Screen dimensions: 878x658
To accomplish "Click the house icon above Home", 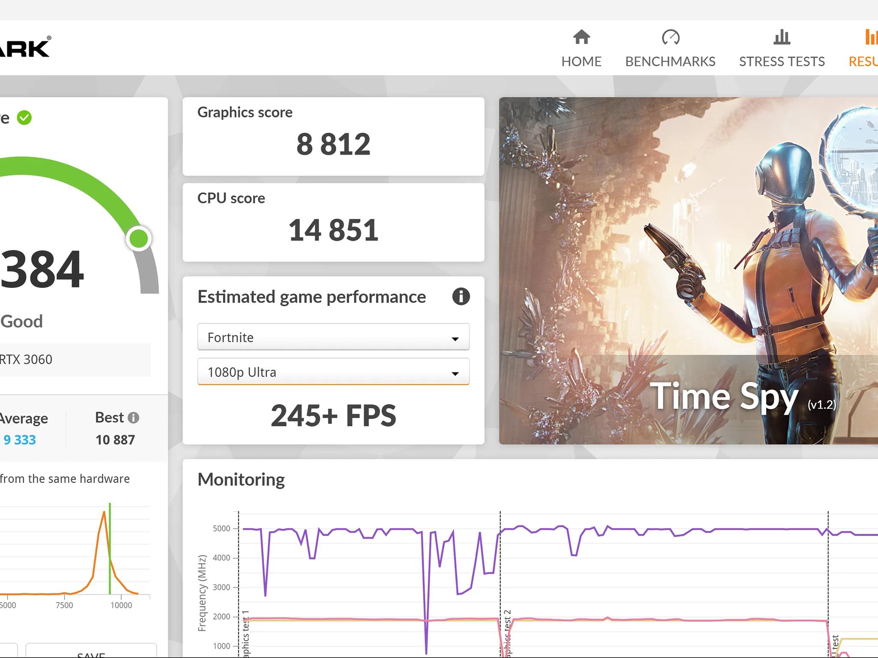I will coord(582,37).
